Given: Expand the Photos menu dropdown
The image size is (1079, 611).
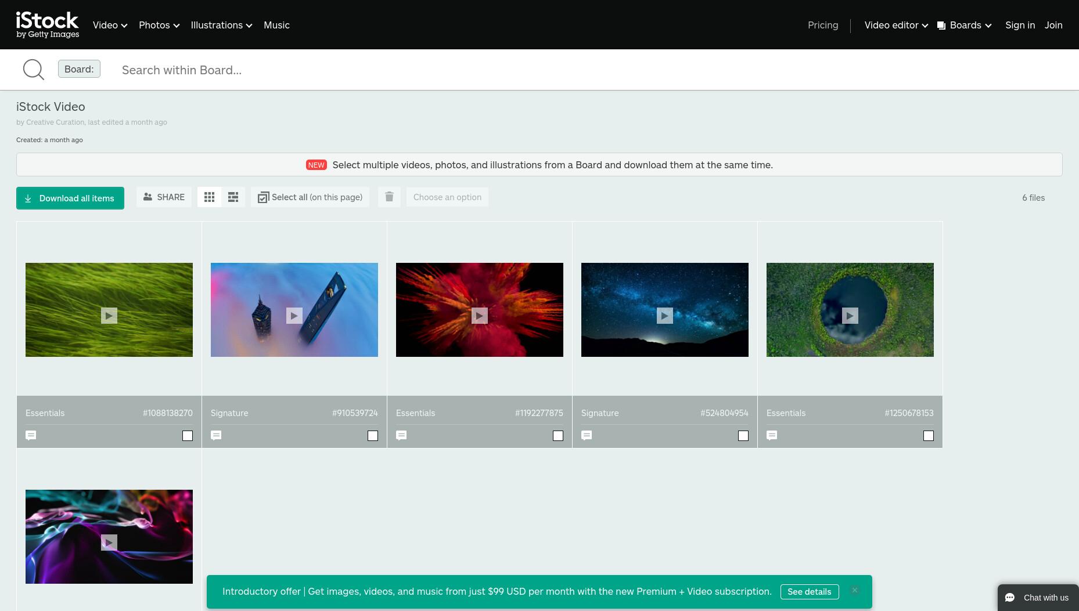Looking at the screenshot, I should pyautogui.click(x=159, y=25).
